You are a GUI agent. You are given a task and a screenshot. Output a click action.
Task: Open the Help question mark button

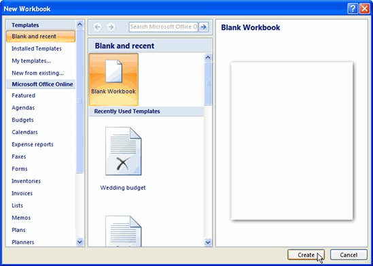click(353, 9)
